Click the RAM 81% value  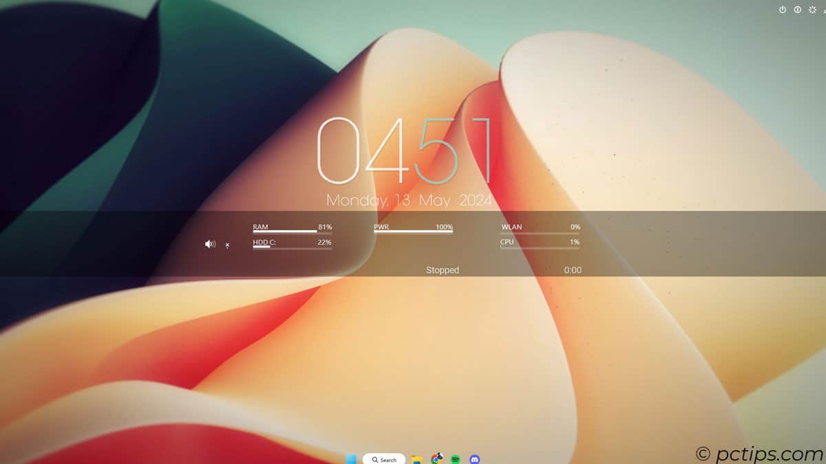325,226
